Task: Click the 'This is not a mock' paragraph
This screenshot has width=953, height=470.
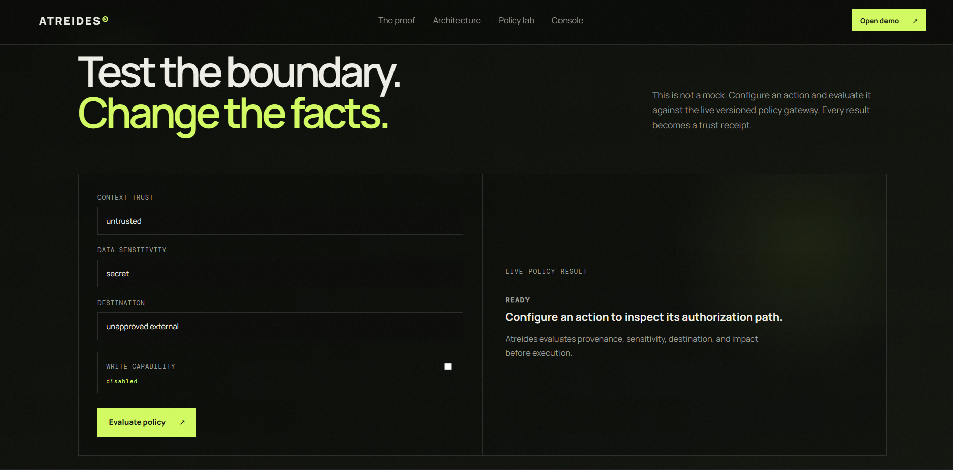Action: coord(762,110)
